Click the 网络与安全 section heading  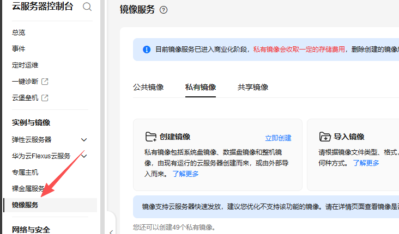[31, 230]
